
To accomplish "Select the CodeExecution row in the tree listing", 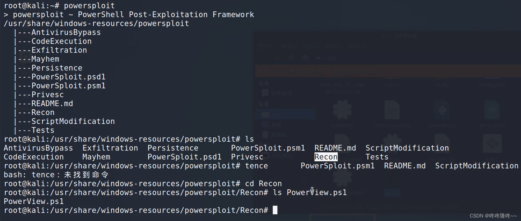I will pyautogui.click(x=62, y=41).
